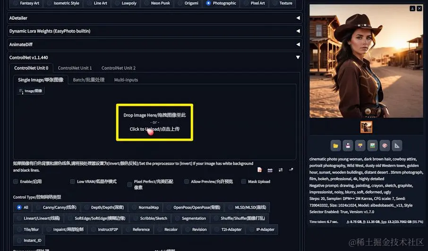Click the large generated cowgirl image
Screen dimensions: 428x251
tap(366, 61)
